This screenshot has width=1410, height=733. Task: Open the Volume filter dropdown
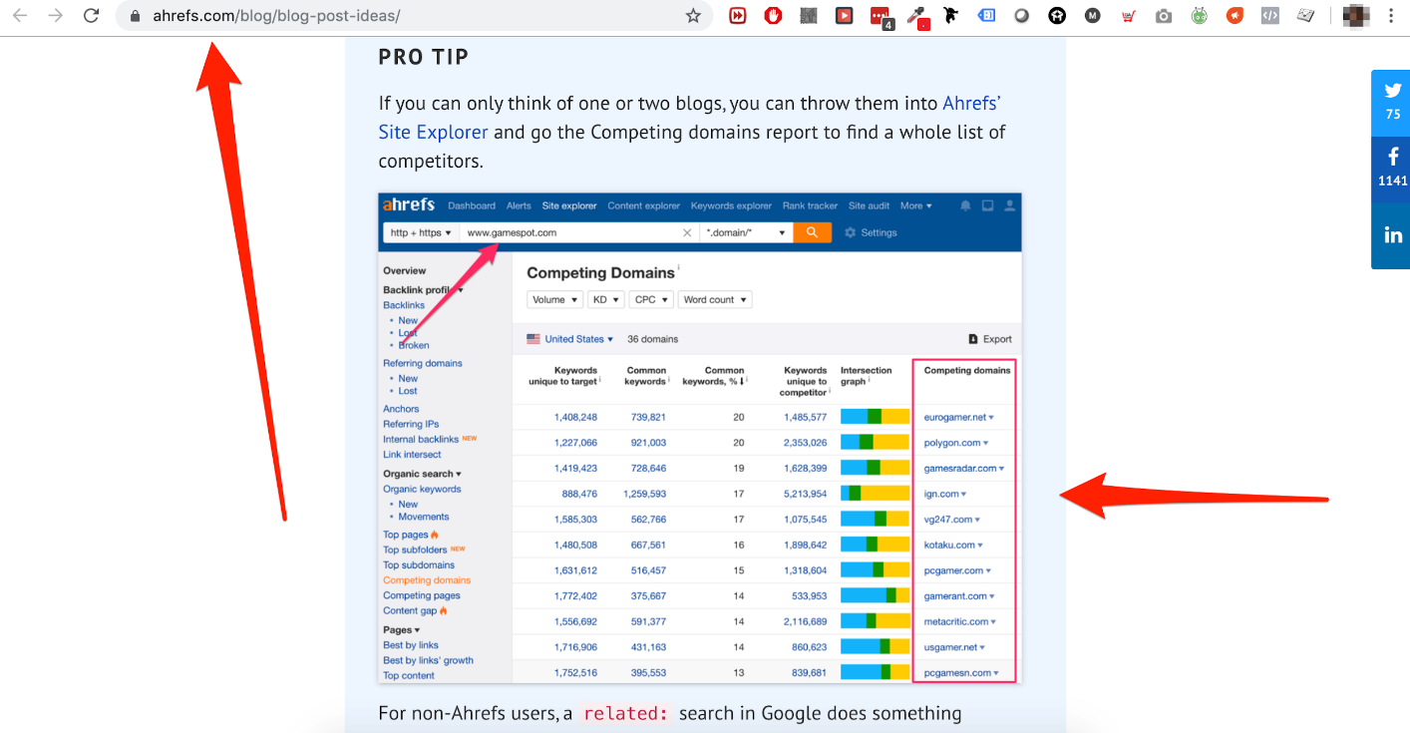(x=554, y=299)
